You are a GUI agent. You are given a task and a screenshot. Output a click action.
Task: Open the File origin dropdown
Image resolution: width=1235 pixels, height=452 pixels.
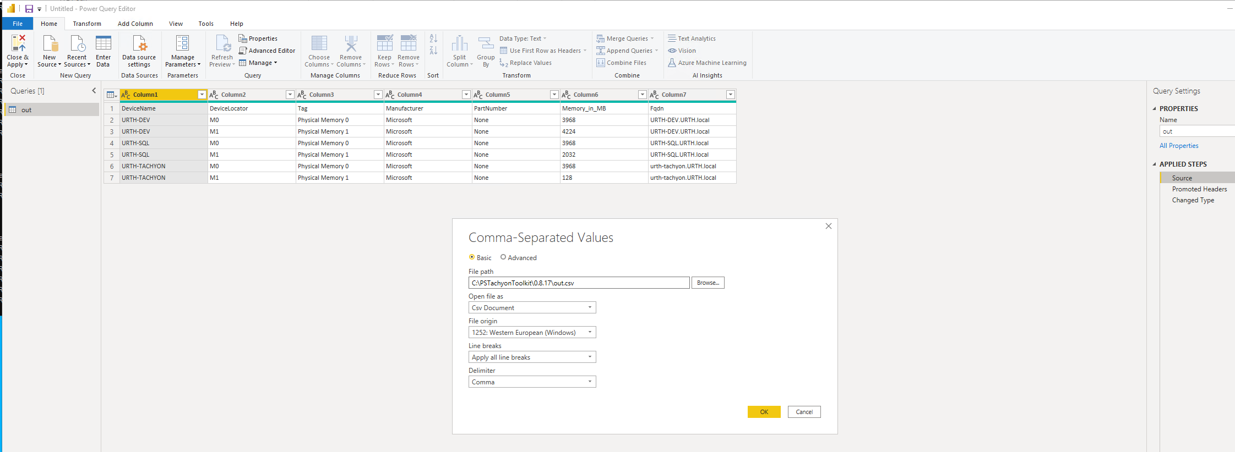tap(532, 332)
